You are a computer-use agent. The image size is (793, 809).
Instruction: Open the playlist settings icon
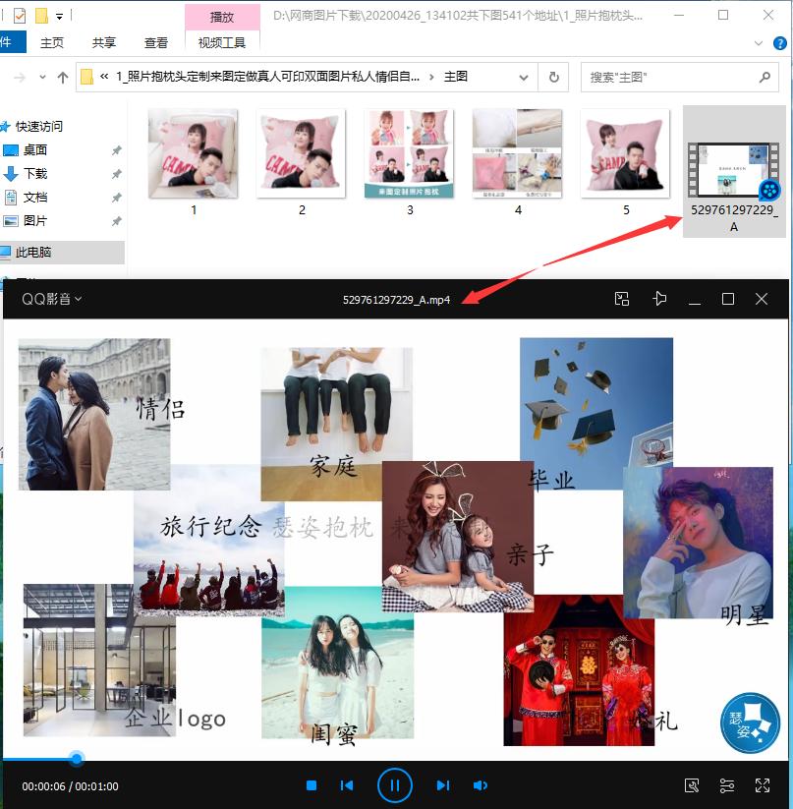pos(726,784)
